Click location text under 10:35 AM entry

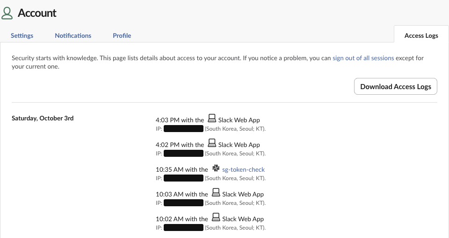235,178
